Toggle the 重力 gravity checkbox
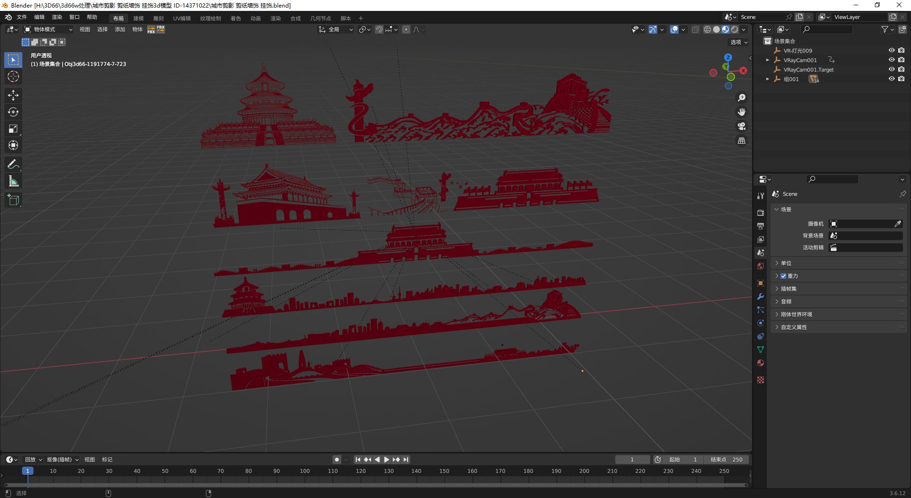This screenshot has width=911, height=498. pyautogui.click(x=783, y=276)
